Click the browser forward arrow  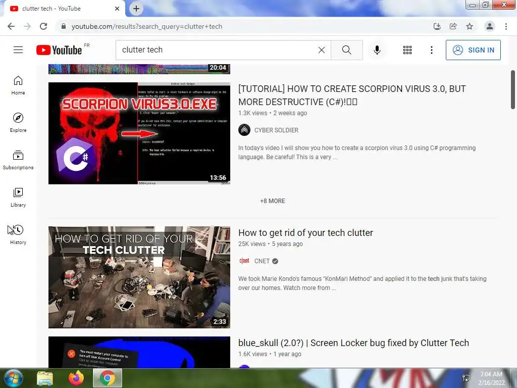(27, 26)
